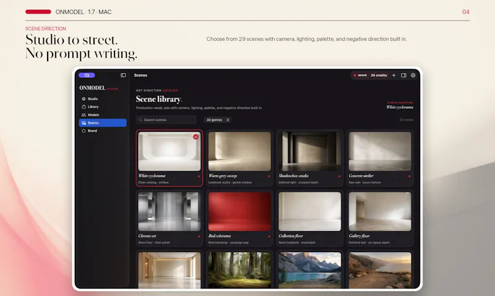Image resolution: width=495 pixels, height=296 pixels.
Task: Select the White cyclorama scene thumbnail
Action: 169,151
